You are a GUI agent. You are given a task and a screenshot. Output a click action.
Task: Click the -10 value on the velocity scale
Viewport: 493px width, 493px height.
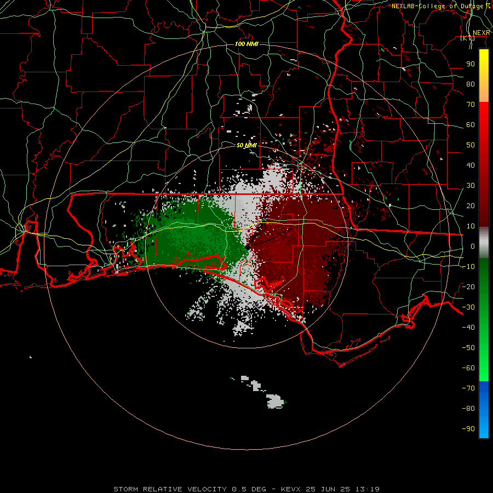[468, 267]
